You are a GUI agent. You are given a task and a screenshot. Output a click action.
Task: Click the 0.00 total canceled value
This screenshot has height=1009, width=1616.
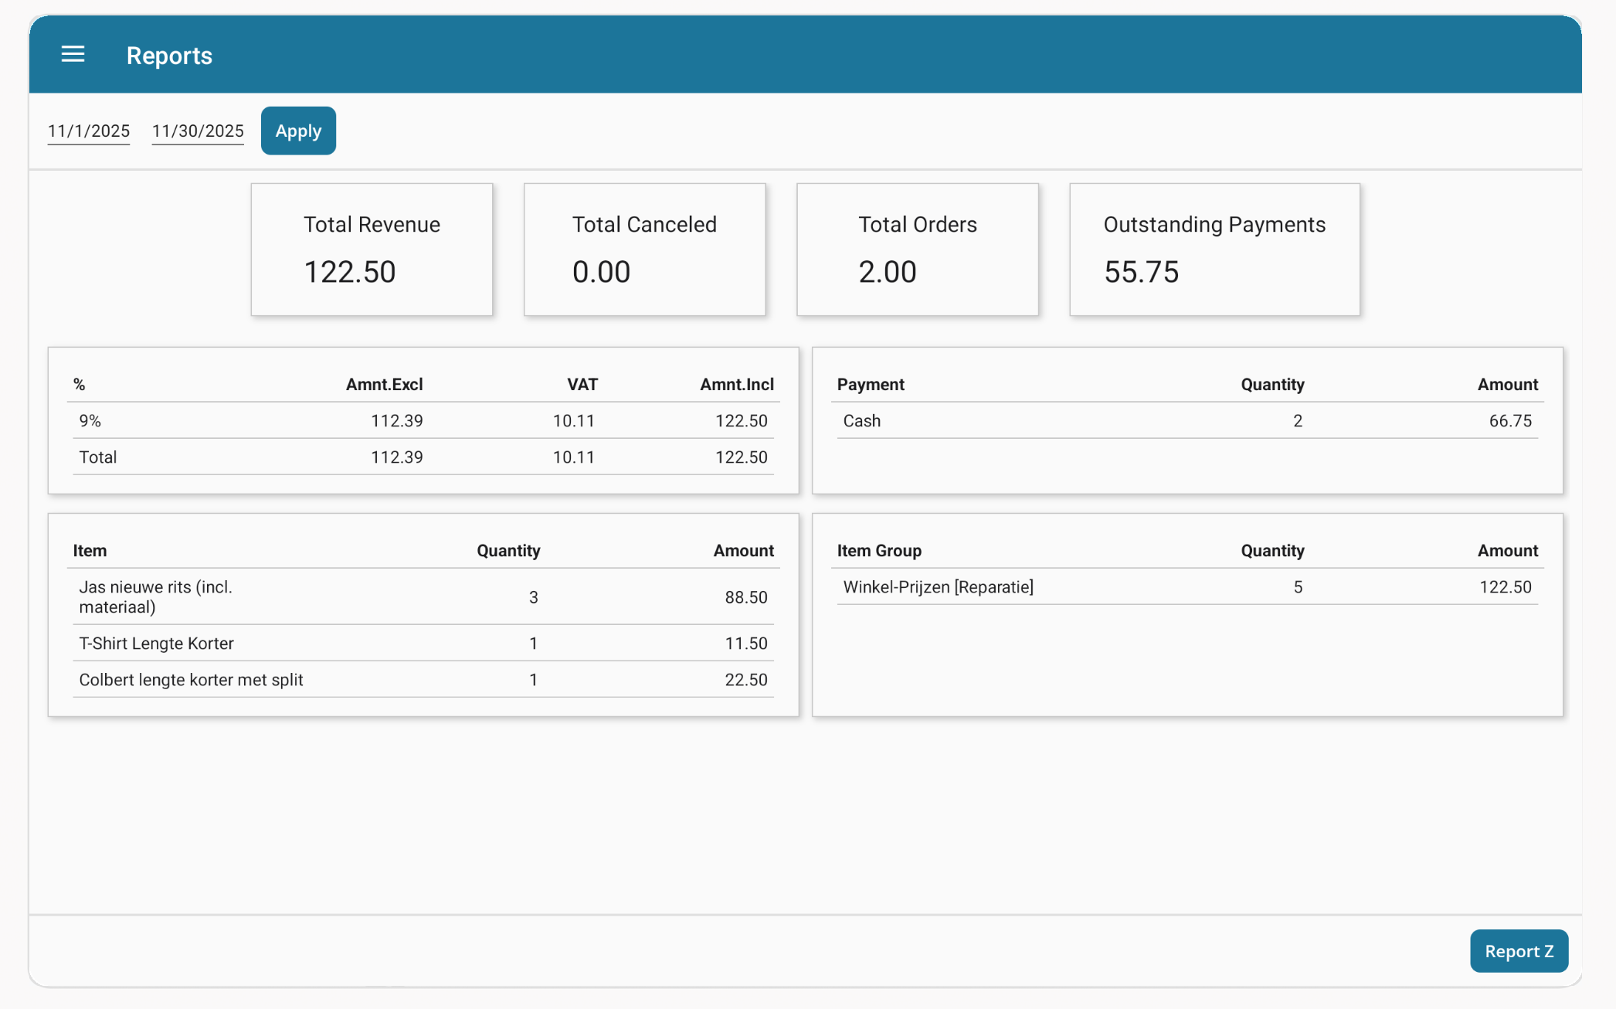pyautogui.click(x=601, y=272)
